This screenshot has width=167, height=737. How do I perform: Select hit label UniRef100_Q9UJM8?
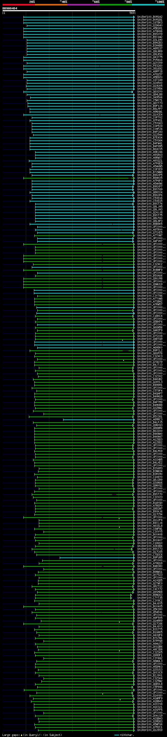pyautogui.click(x=150, y=278)
